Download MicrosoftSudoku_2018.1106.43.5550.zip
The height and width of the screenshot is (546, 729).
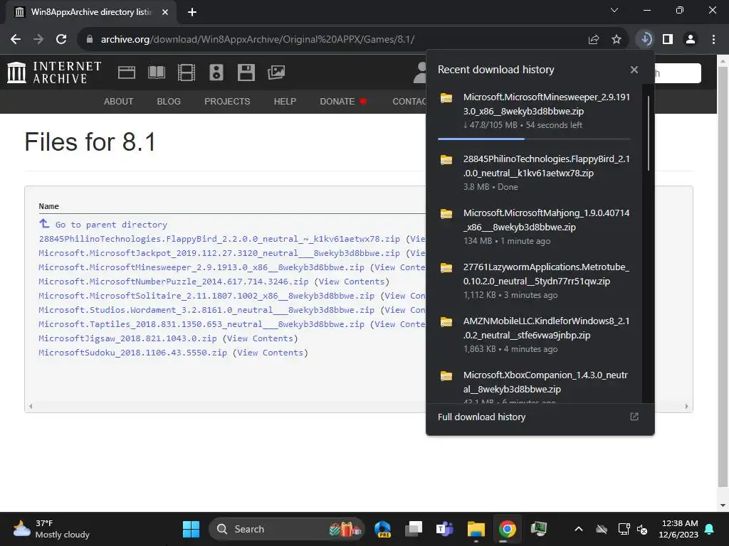click(x=133, y=353)
